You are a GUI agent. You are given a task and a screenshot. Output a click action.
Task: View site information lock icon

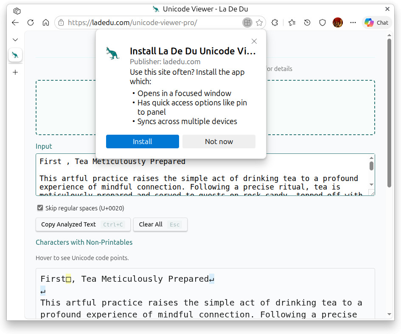(61, 23)
